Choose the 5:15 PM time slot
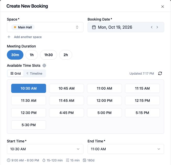171x165 pixels. click(x=142, y=113)
